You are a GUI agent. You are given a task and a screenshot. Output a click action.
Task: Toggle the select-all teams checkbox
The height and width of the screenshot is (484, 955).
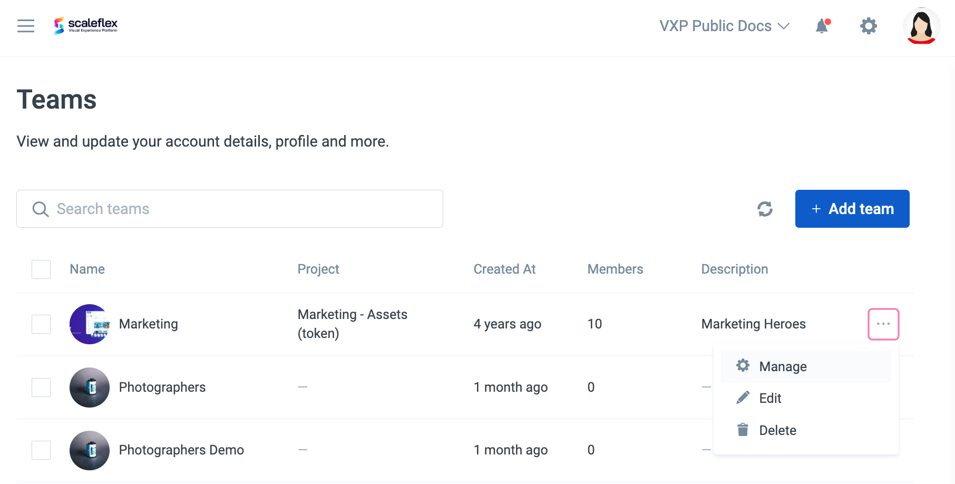pos(41,269)
